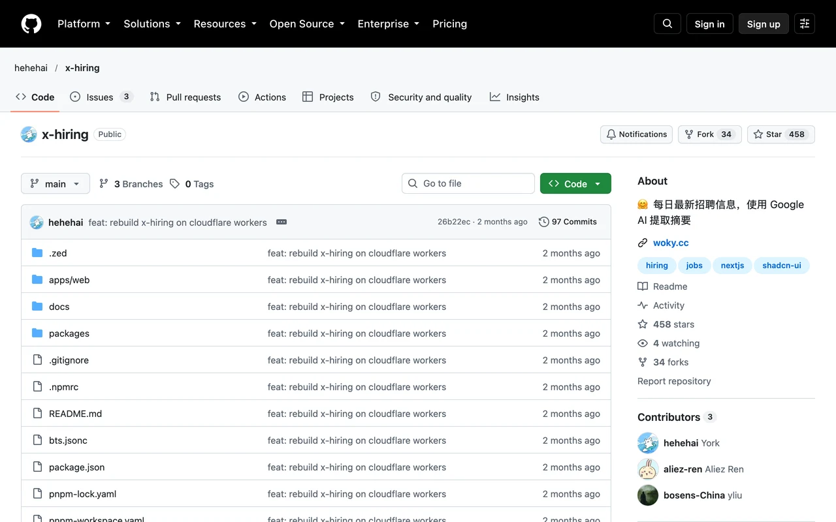Open the Pull requests tab
The image size is (836, 522).
coord(185,97)
